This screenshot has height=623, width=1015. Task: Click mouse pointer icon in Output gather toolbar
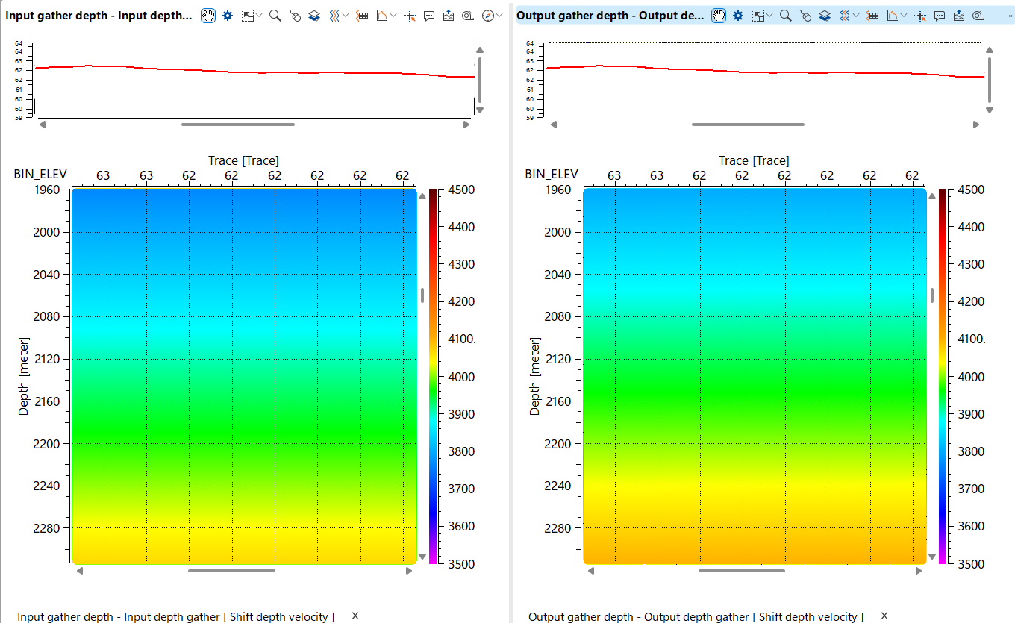tap(806, 16)
